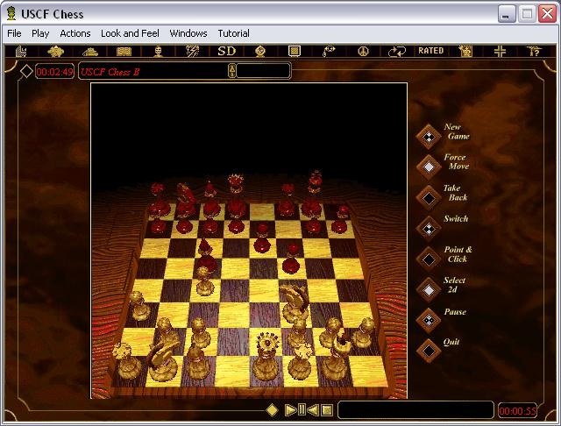This screenshot has width=561, height=426.
Task: Click the SD toolbar icon
Action: click(x=227, y=51)
